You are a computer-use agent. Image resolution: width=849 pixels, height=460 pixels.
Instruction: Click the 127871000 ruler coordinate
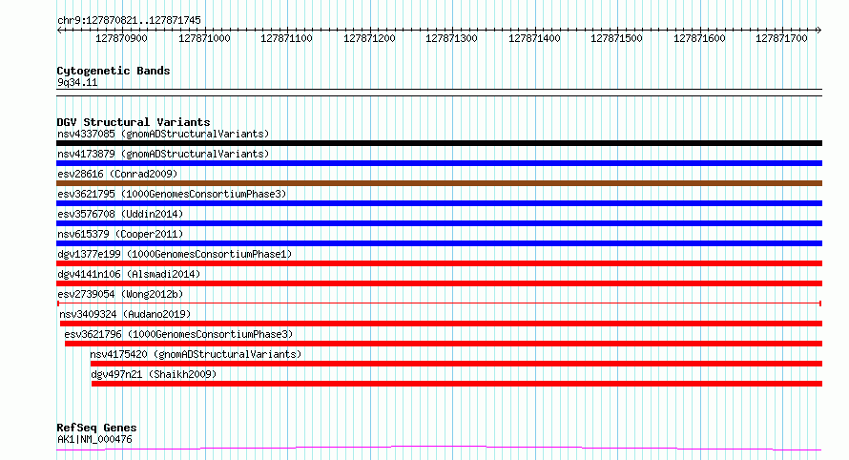click(204, 38)
